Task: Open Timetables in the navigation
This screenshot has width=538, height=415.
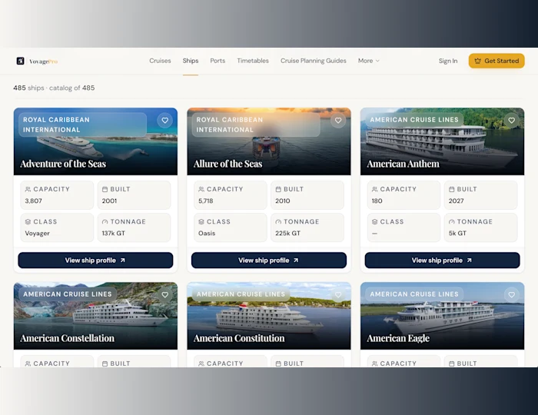Action: click(x=253, y=61)
